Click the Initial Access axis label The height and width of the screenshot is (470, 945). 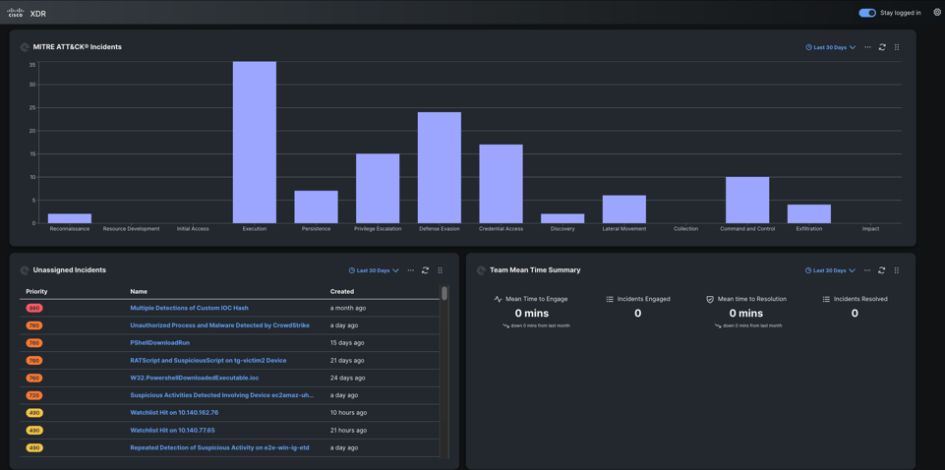pyautogui.click(x=193, y=229)
